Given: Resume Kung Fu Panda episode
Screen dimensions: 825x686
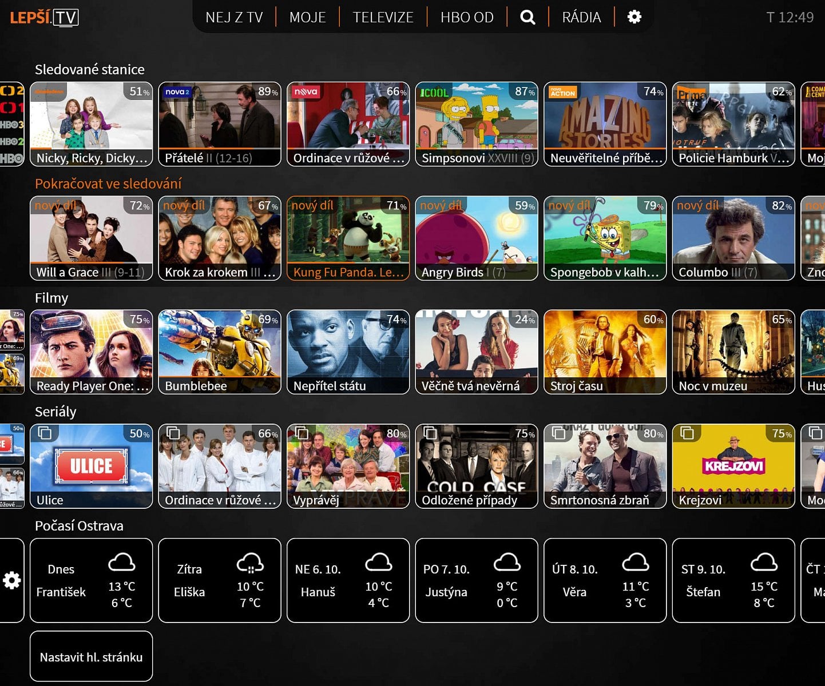Looking at the screenshot, I should [x=348, y=238].
